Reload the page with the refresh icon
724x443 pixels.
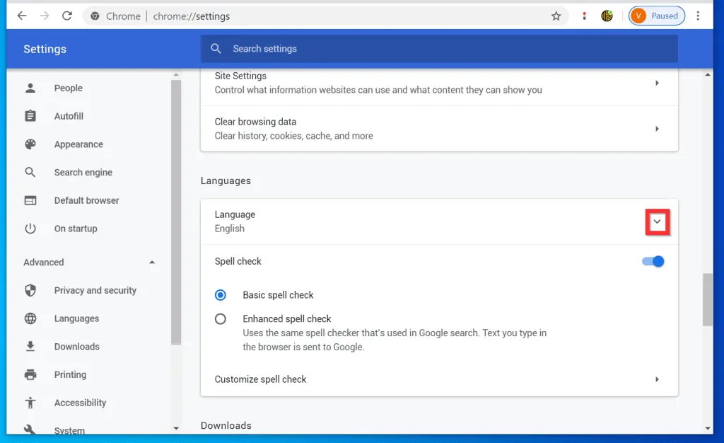click(x=67, y=16)
